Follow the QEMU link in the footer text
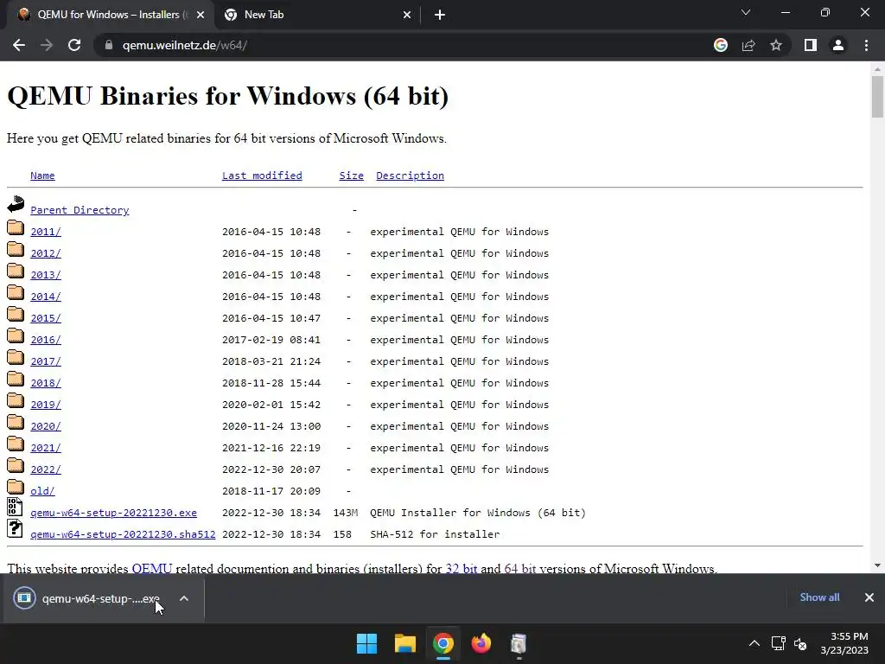Image resolution: width=885 pixels, height=664 pixels. (x=152, y=568)
